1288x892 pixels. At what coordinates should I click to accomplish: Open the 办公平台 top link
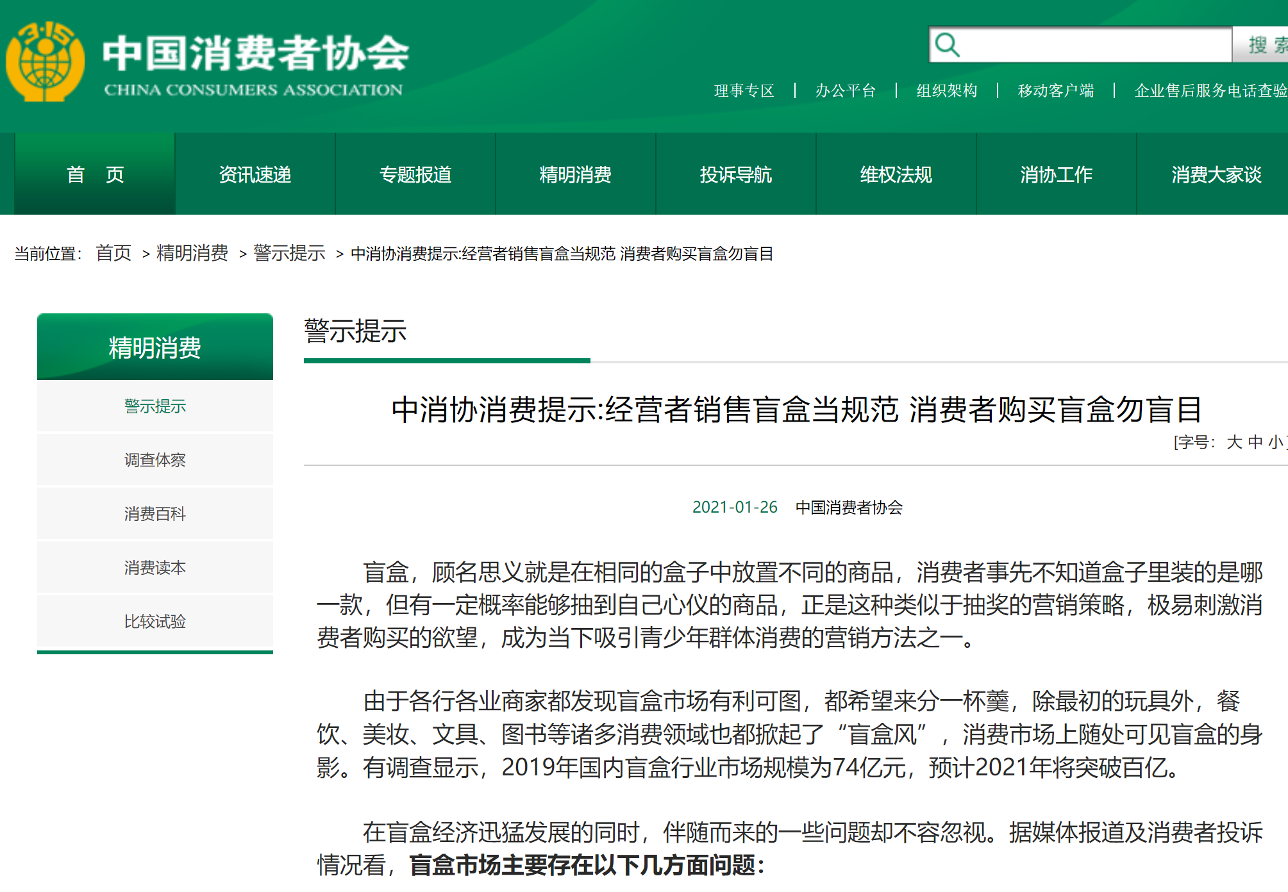tap(845, 91)
